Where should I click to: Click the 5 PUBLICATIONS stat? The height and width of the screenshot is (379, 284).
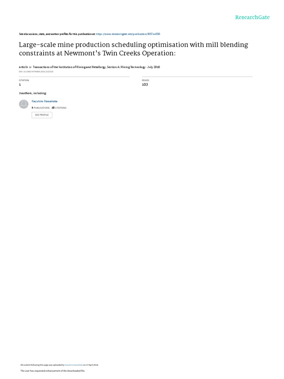(x=41, y=108)
